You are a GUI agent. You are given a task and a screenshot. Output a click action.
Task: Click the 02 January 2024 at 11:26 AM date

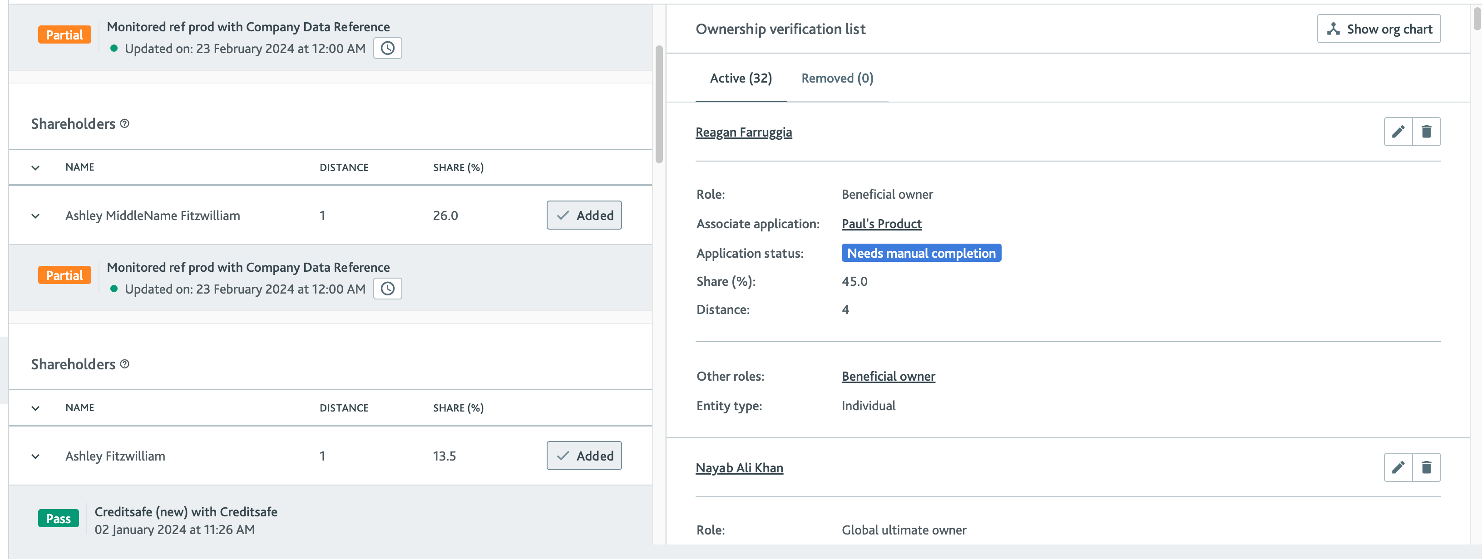pyautogui.click(x=174, y=529)
